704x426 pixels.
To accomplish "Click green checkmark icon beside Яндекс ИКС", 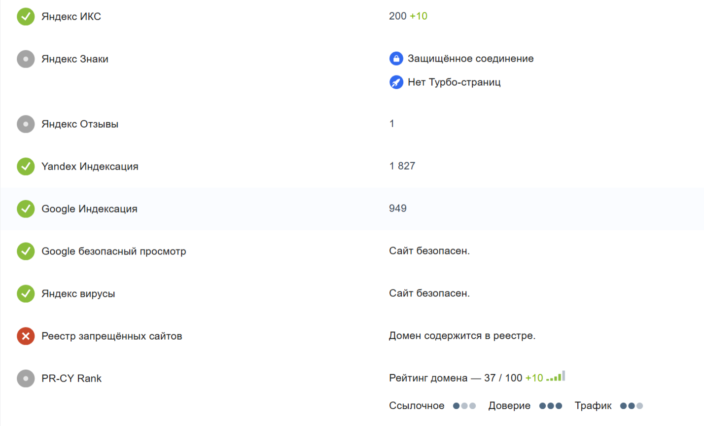I will tap(26, 17).
